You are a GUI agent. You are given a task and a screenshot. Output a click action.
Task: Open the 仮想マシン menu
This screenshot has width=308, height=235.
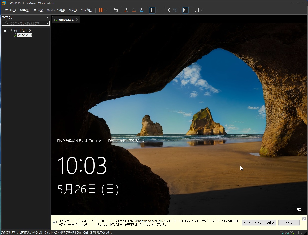(56, 10)
